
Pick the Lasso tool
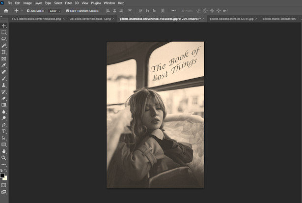[x=4, y=38]
